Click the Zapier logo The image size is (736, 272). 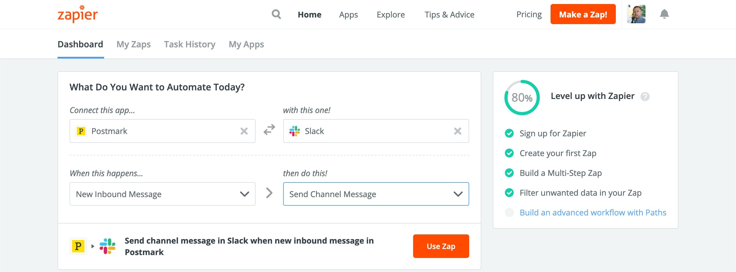click(x=78, y=14)
